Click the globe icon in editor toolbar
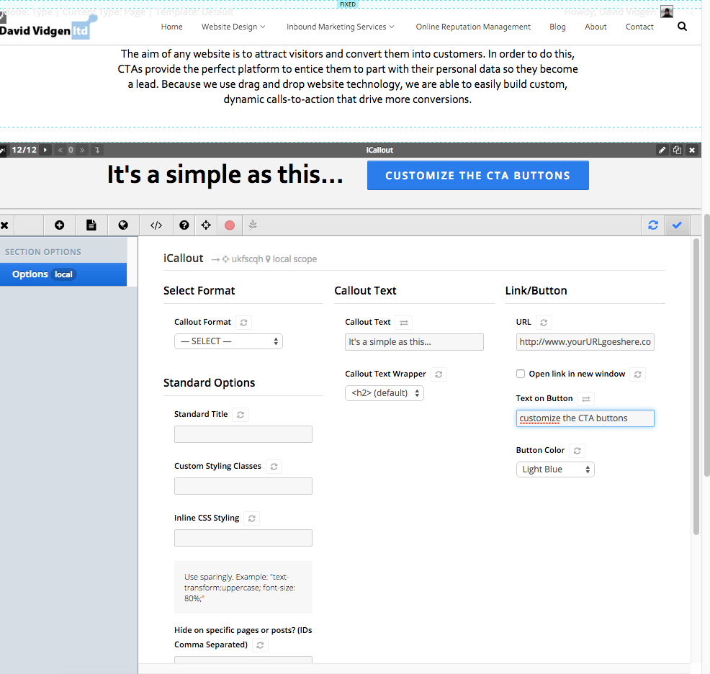710x674 pixels. [x=123, y=225]
